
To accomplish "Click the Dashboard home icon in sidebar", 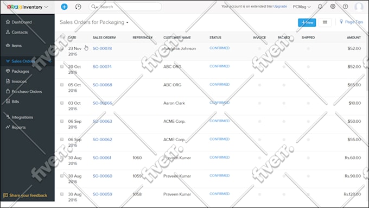I will click(8, 22).
